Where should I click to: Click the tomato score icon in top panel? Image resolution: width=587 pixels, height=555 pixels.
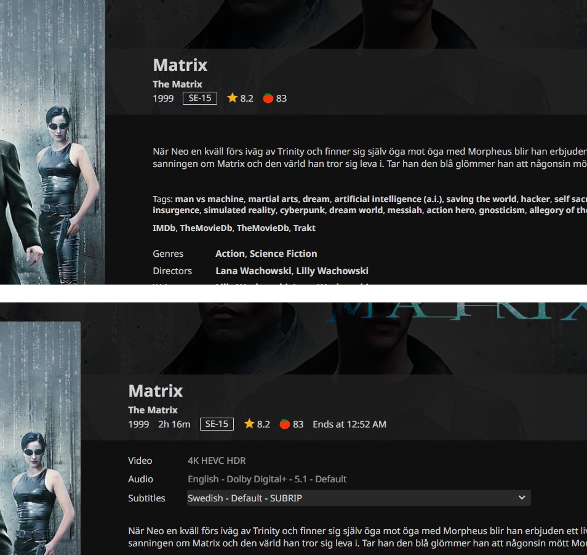(268, 98)
